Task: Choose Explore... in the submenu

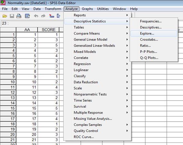Action: [154, 33]
